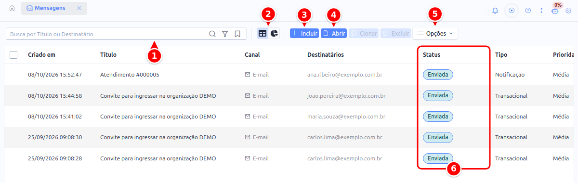Go to the home icon tab

pos(12,8)
